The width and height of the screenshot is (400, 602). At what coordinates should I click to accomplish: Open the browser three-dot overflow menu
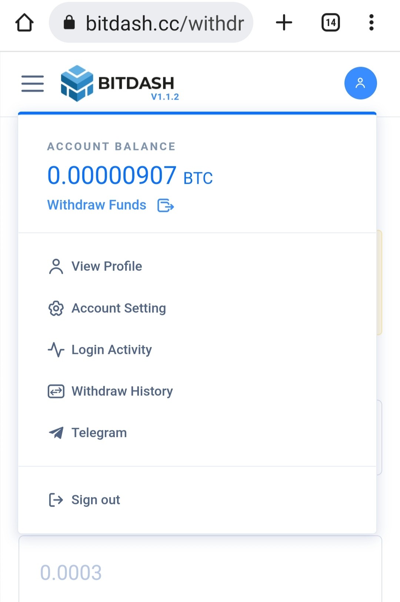point(371,23)
